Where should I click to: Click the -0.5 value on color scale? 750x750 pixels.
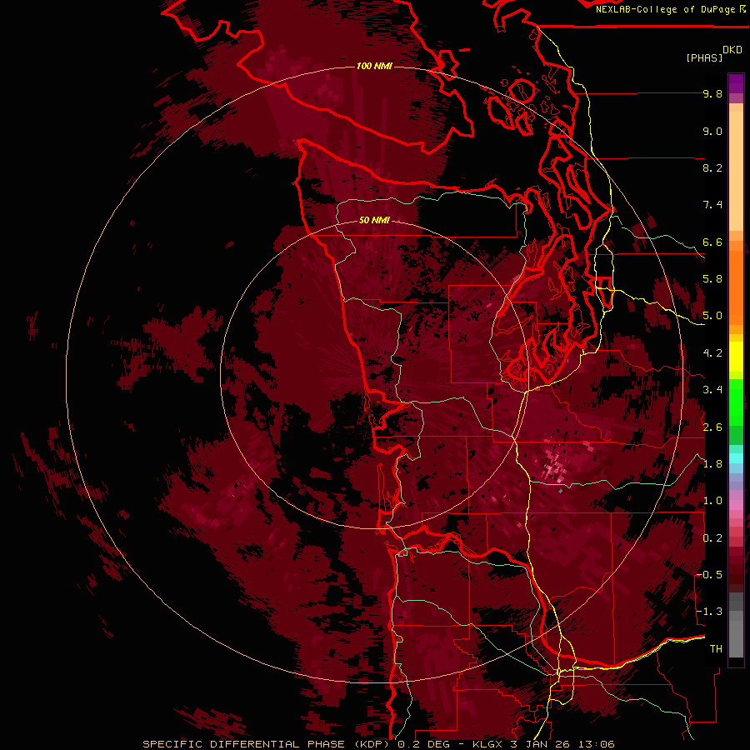click(709, 575)
